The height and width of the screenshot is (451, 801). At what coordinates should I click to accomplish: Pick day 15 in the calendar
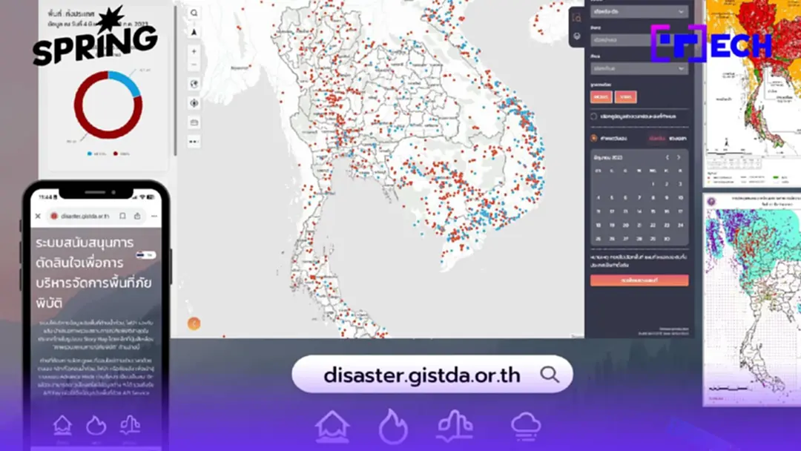coord(653,211)
